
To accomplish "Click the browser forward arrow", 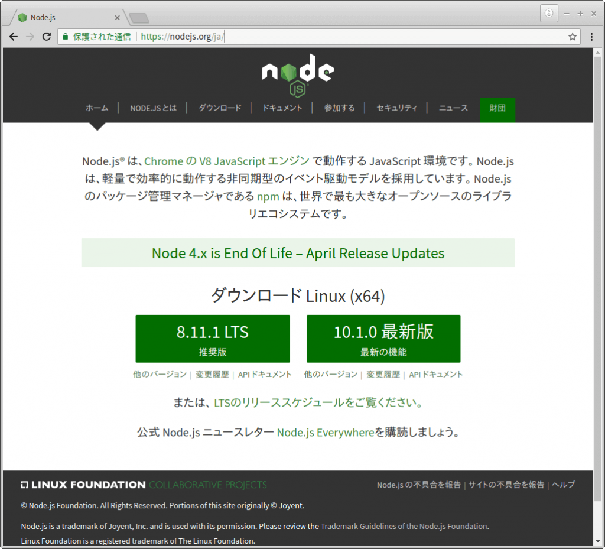I will pyautogui.click(x=30, y=37).
